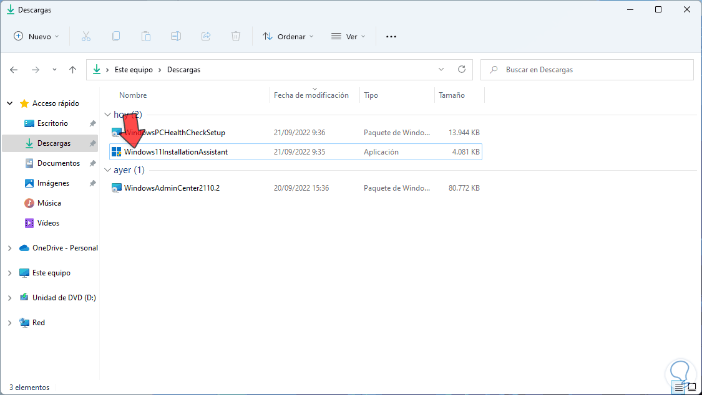The height and width of the screenshot is (395, 702).
Task: Expand the Red tree node
Action: (9, 323)
